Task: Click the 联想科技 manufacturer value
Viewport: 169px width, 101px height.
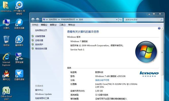Action: (x=99, y=72)
